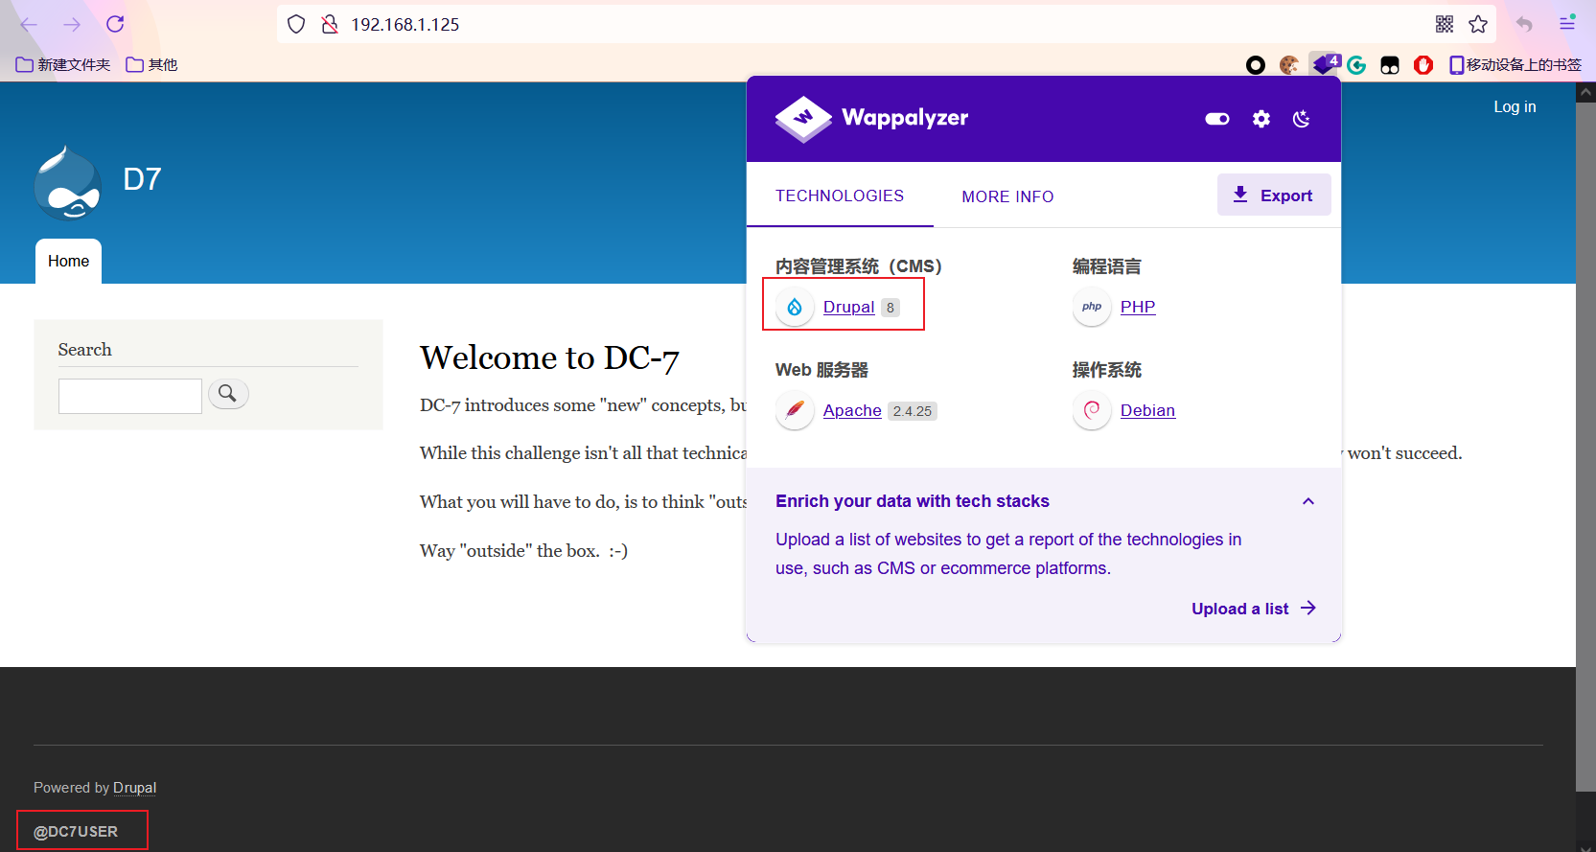Click the 操作系统 category heading
The width and height of the screenshot is (1596, 852).
click(x=1107, y=370)
